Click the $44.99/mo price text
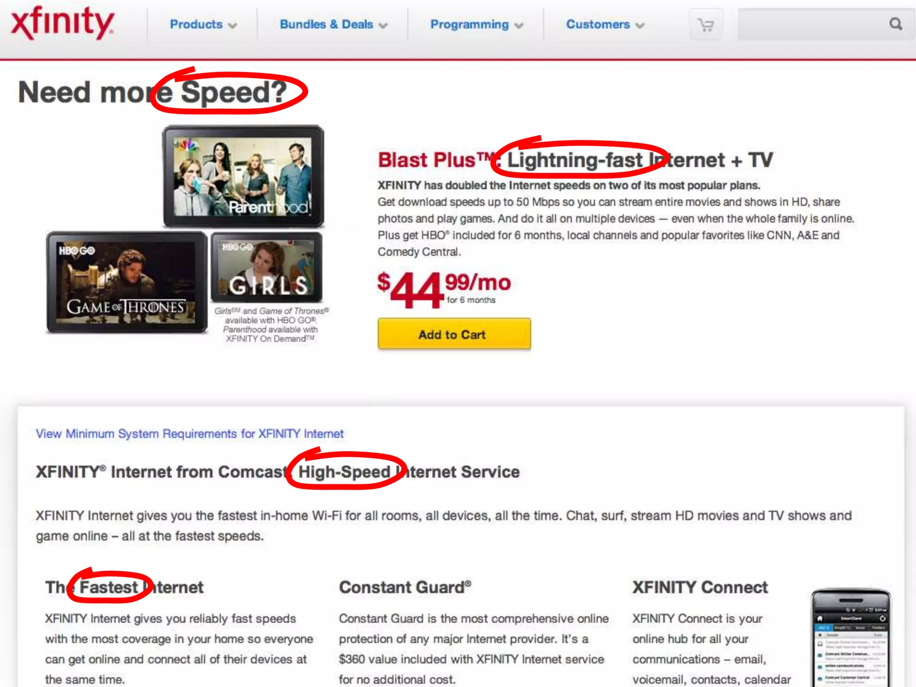916x687 pixels. (x=444, y=290)
